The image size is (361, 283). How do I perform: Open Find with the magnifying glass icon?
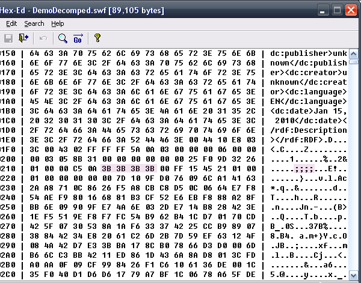(62, 38)
